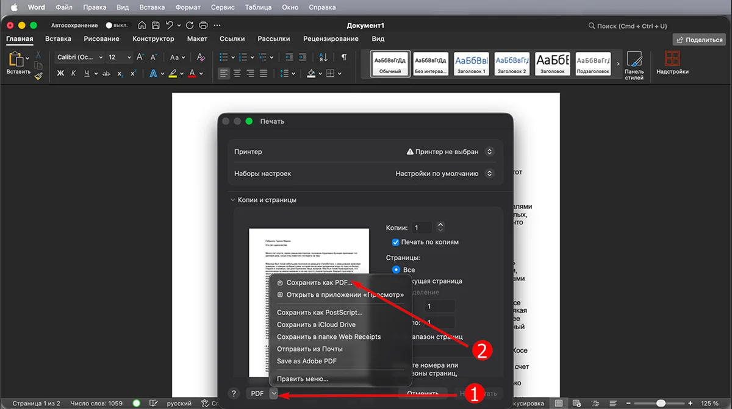Justify text alignment icon
Viewport: 732px width, 409px height.
pos(264,73)
